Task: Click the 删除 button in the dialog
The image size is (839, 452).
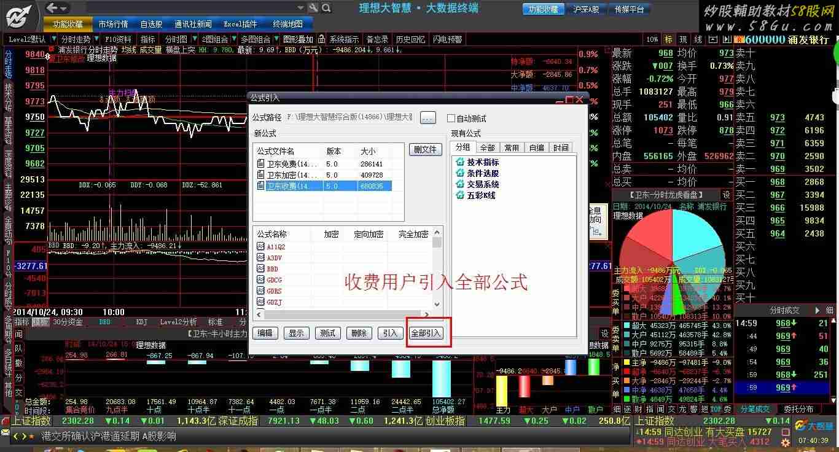Action: (x=359, y=333)
